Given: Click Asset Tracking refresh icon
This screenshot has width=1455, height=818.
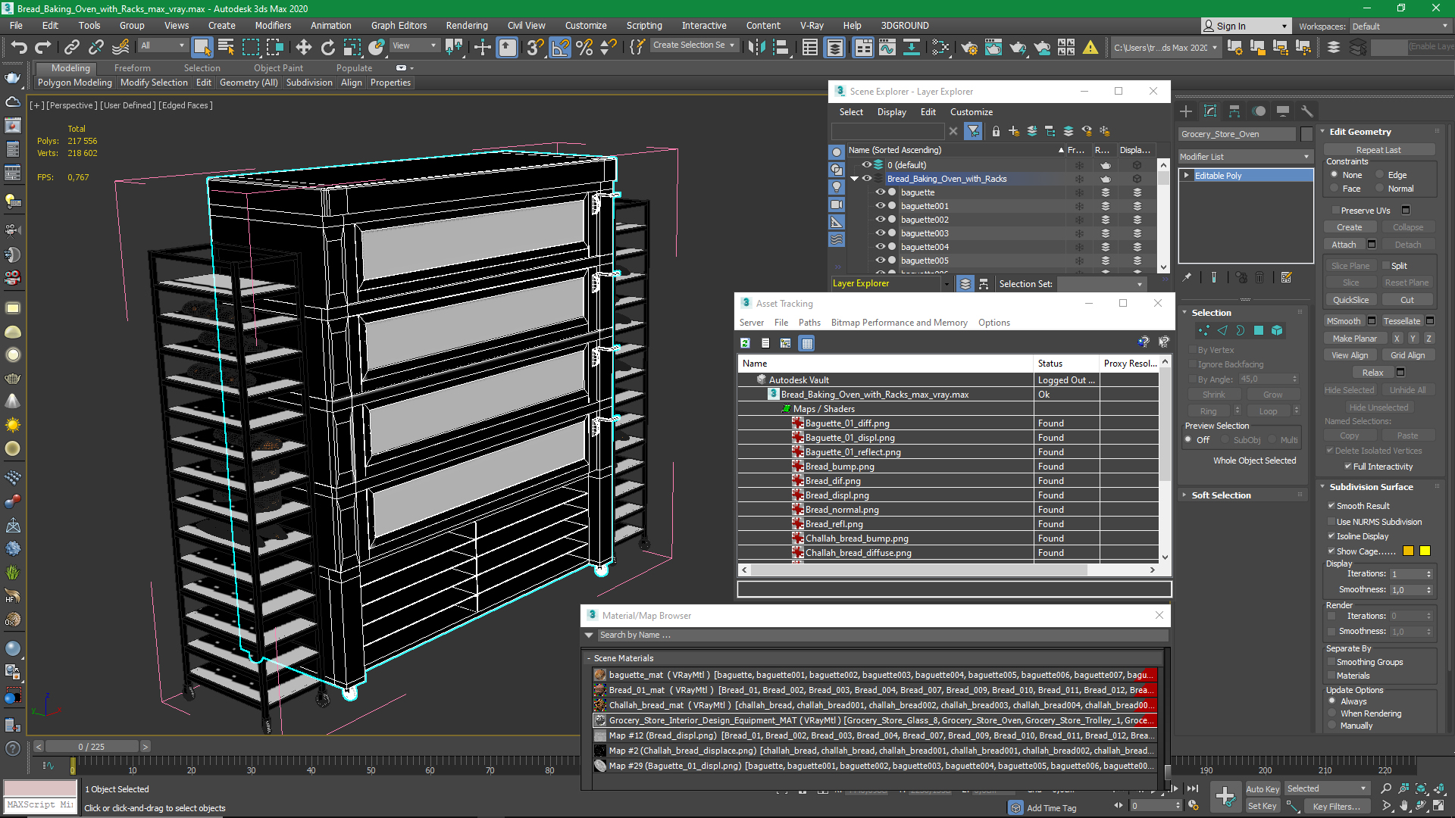Looking at the screenshot, I should [x=745, y=343].
